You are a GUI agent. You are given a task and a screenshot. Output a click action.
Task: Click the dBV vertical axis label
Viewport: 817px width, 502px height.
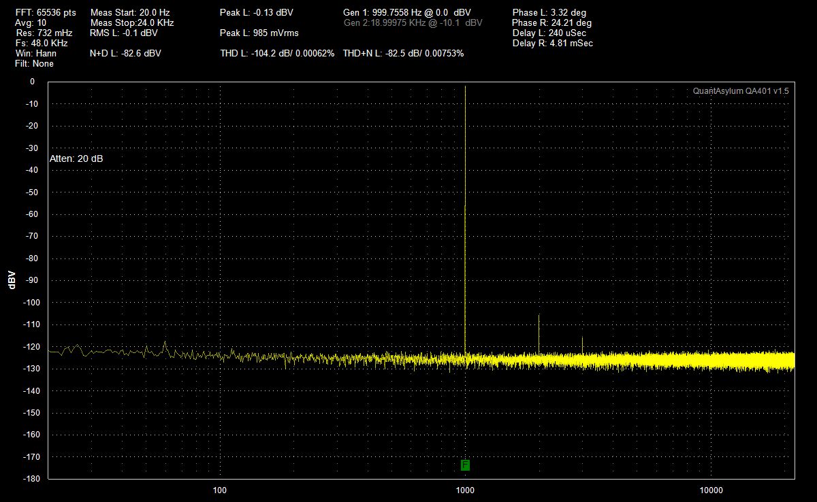pyautogui.click(x=12, y=280)
